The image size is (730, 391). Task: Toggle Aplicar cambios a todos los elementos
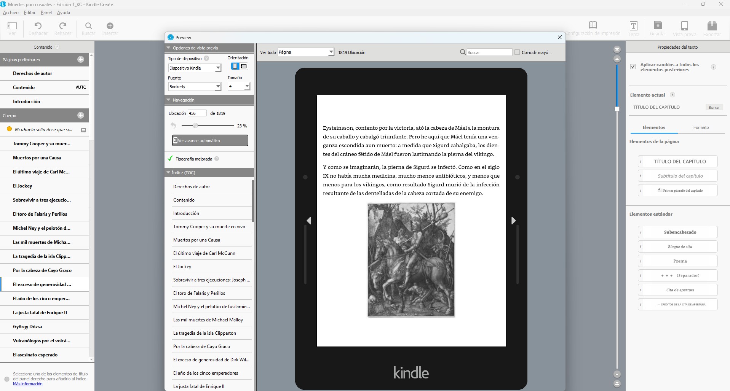633,67
